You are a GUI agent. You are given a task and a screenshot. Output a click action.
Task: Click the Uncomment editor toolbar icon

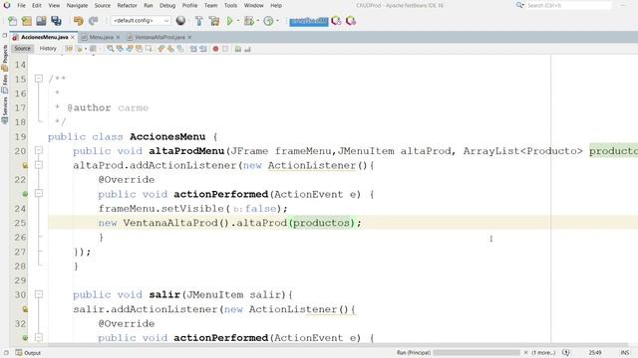[248, 49]
